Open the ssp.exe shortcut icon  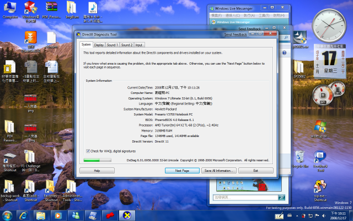[x=320, y=191]
